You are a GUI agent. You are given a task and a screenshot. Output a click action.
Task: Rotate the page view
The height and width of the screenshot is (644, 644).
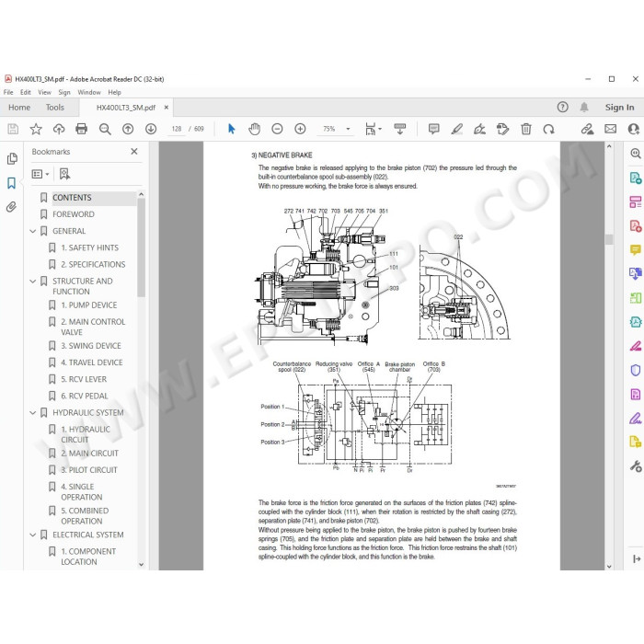(x=548, y=129)
